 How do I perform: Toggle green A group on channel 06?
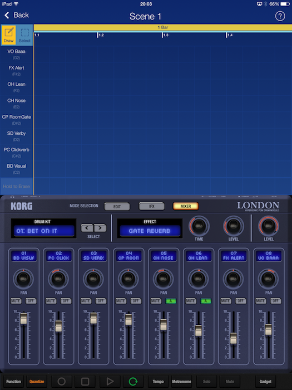coord(206,301)
